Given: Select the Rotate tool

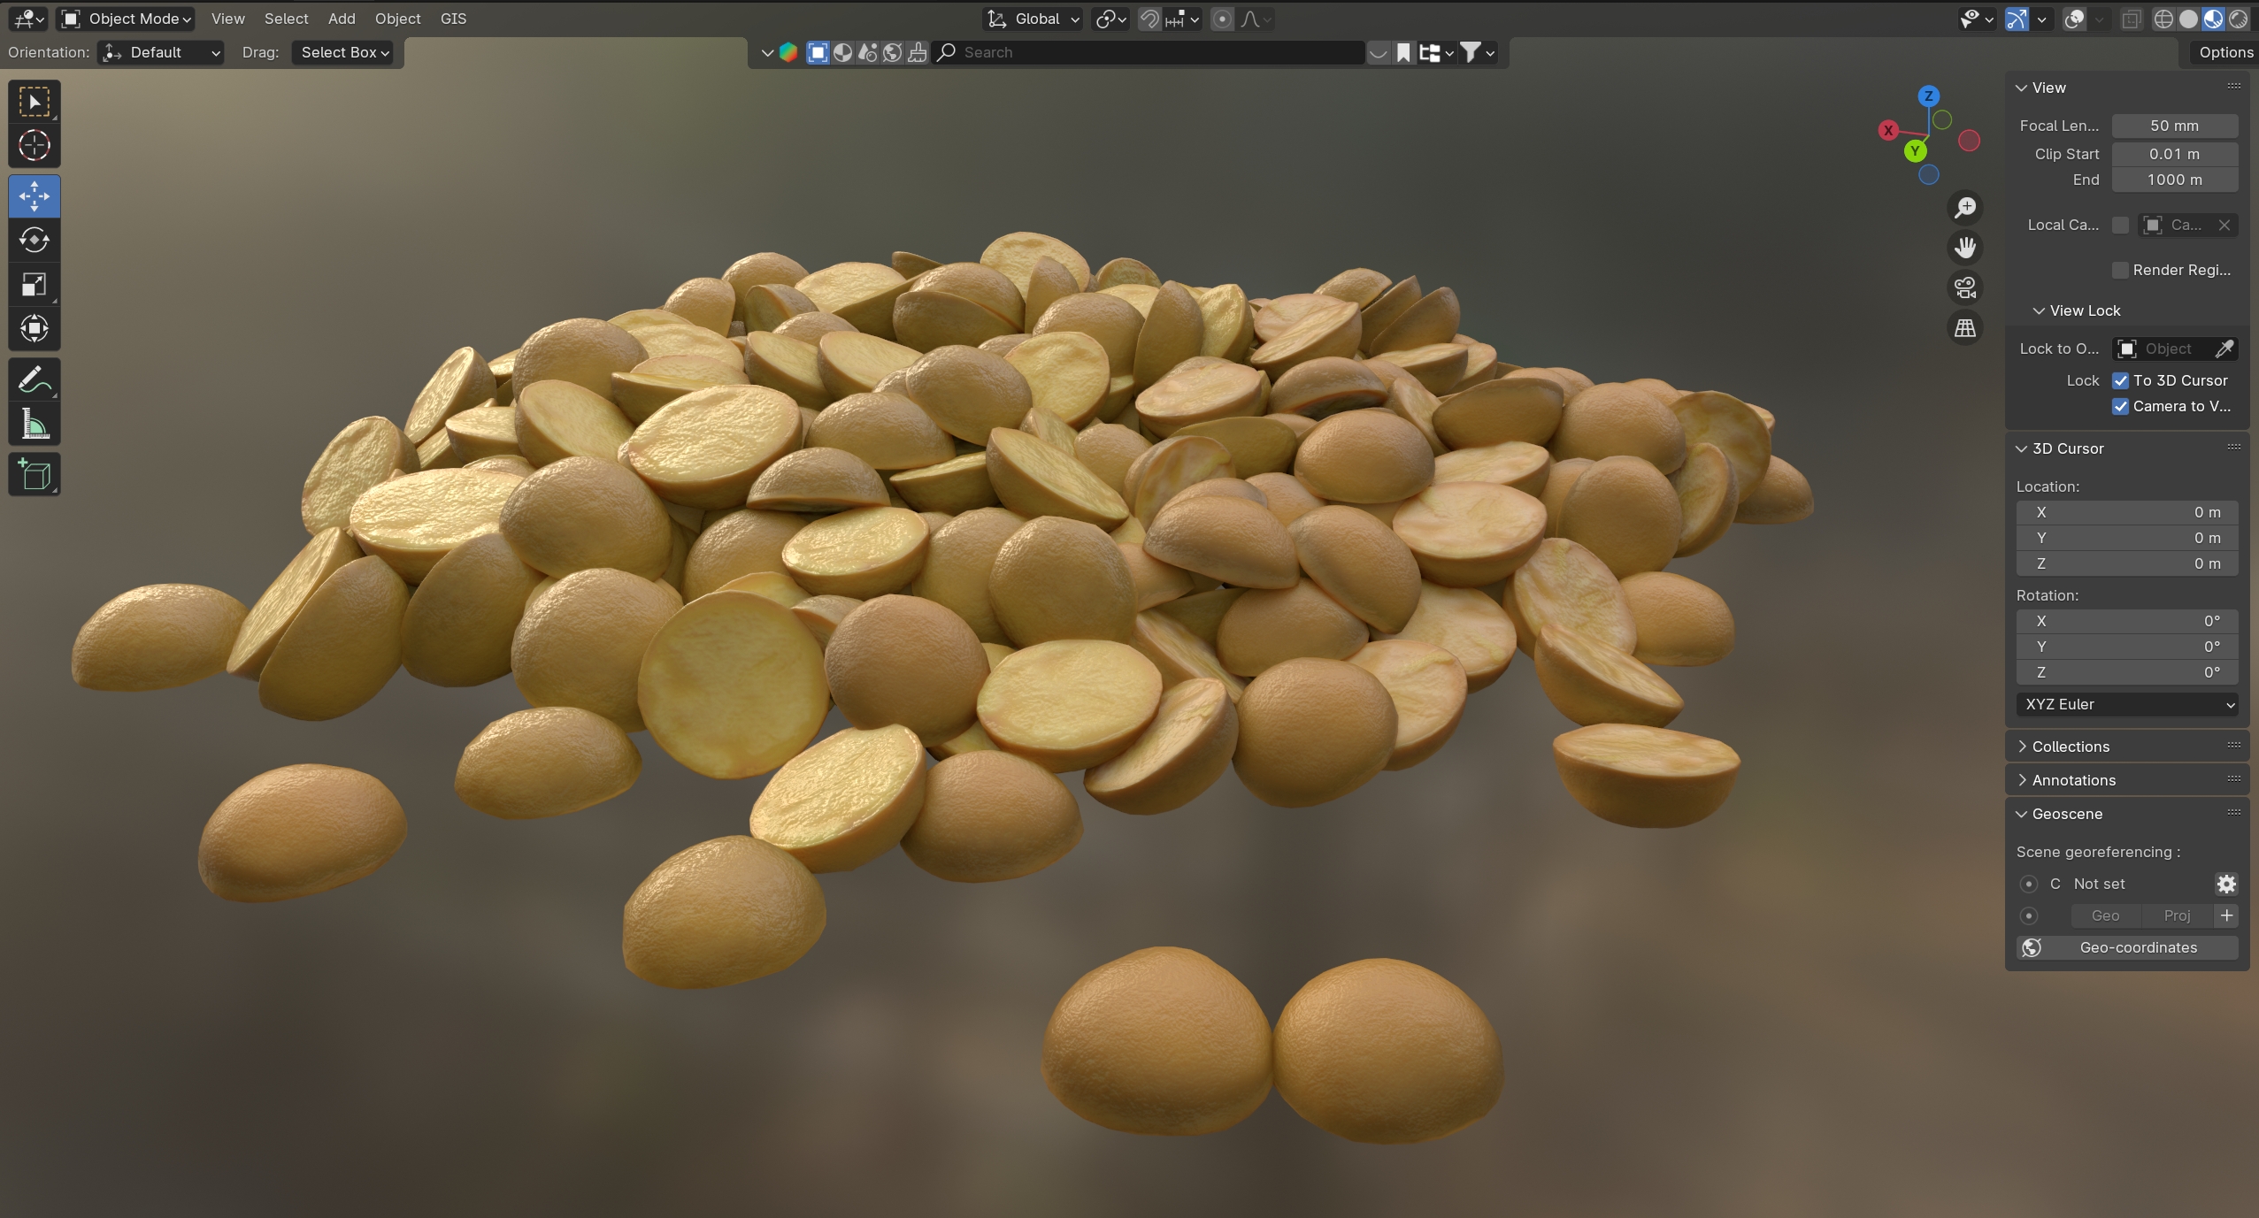Looking at the screenshot, I should [35, 240].
